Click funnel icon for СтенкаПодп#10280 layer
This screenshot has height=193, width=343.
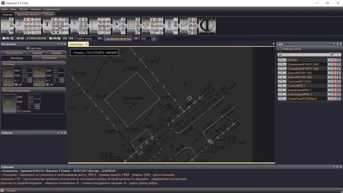tap(338, 99)
